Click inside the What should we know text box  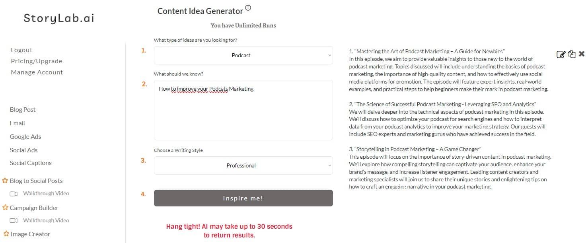243,109
